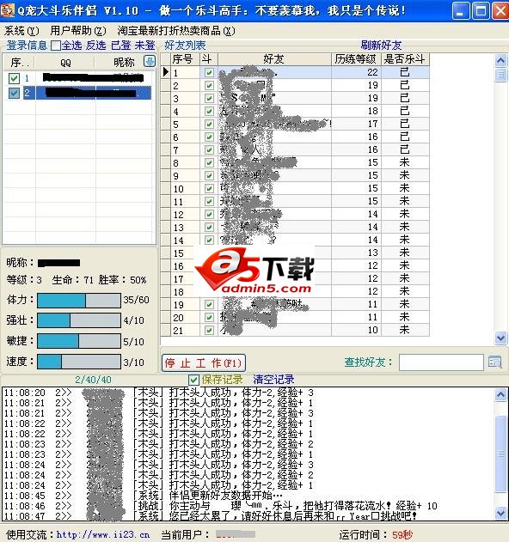
Task: Uncheck account row 1 checkbox
Action: [x=14, y=78]
